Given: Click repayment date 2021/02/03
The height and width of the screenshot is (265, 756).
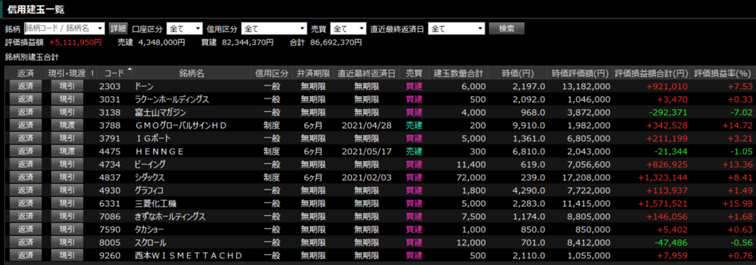Looking at the screenshot, I should tap(367, 177).
